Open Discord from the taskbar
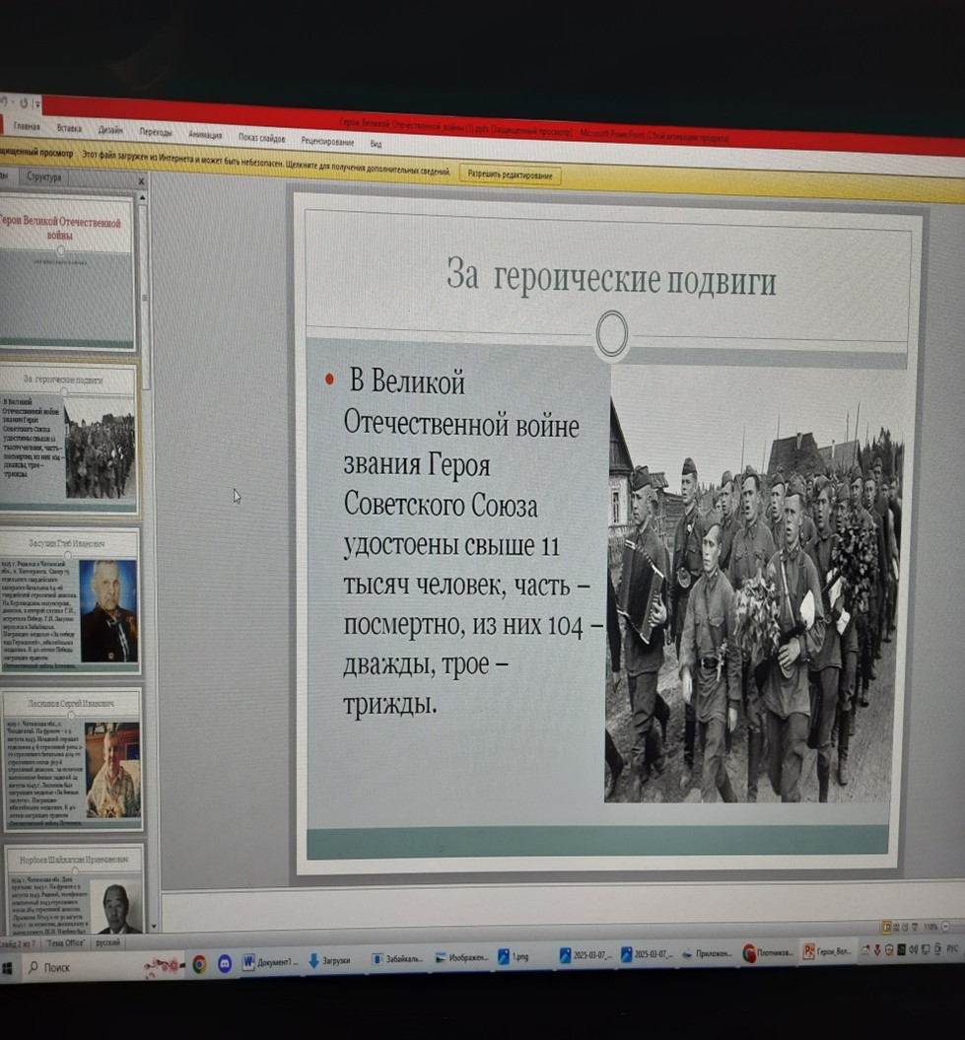This screenshot has width=965, height=1040. tap(225, 963)
